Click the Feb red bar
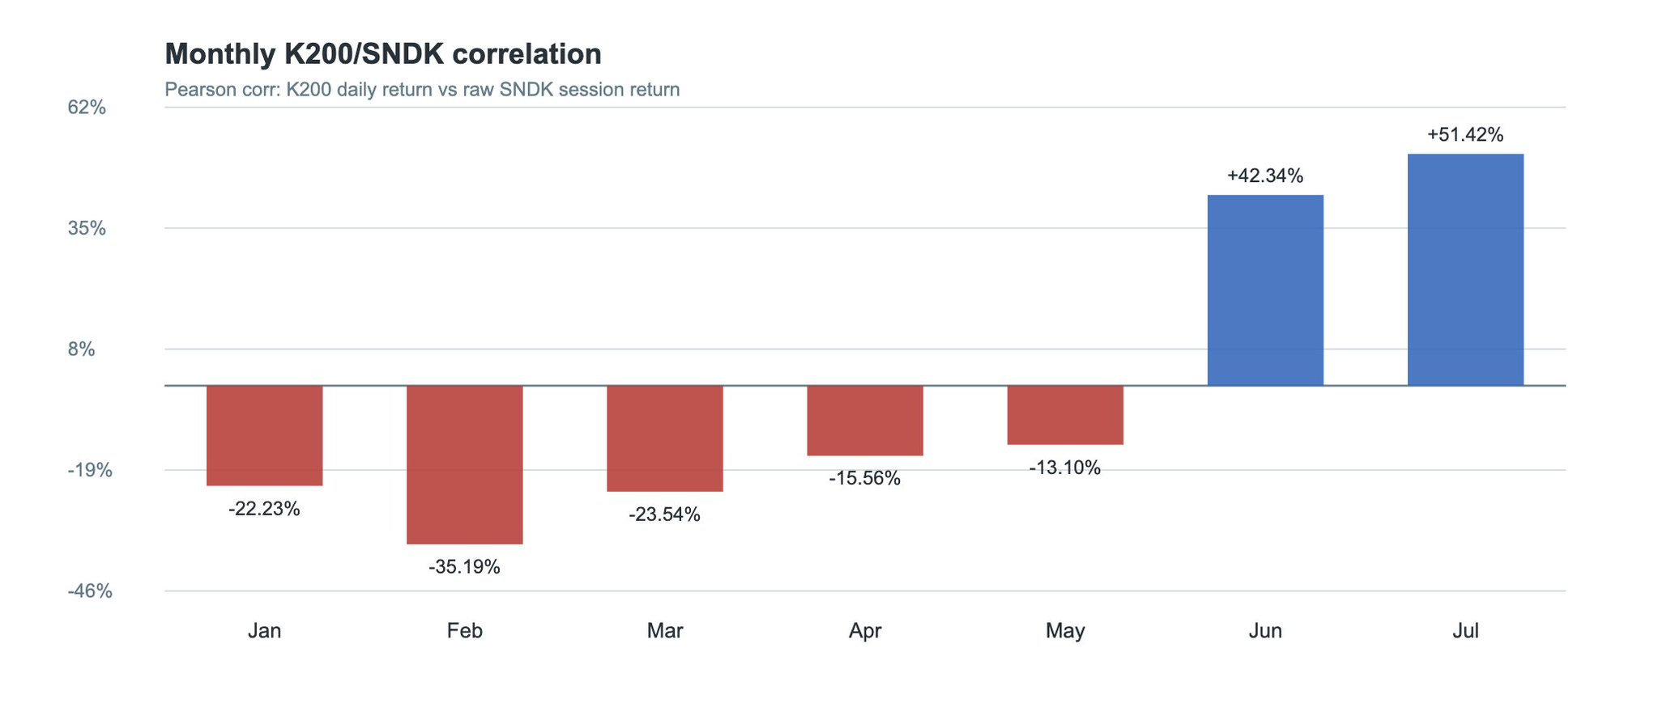This screenshot has height=724, width=1658. pyautogui.click(x=465, y=464)
